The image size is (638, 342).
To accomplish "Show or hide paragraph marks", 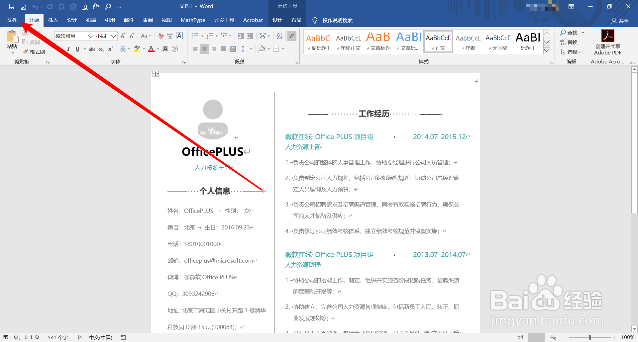I will pyautogui.click(x=292, y=36).
